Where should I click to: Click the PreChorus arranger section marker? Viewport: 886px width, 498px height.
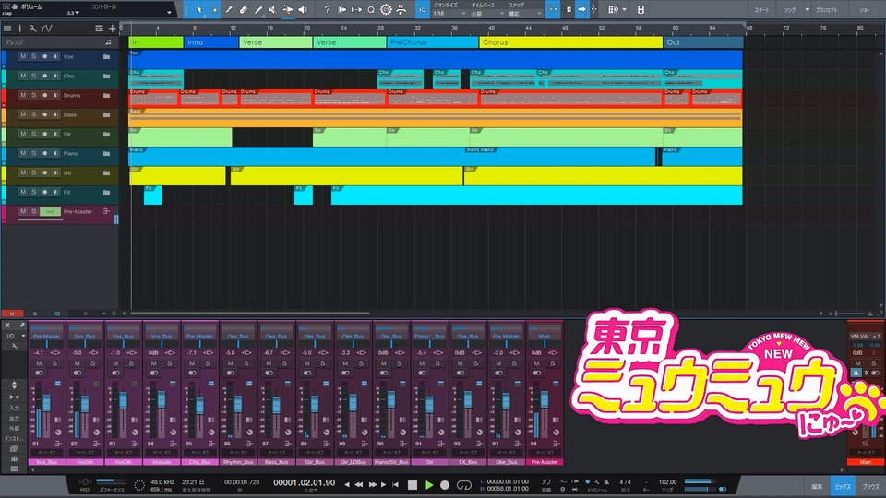pos(432,42)
